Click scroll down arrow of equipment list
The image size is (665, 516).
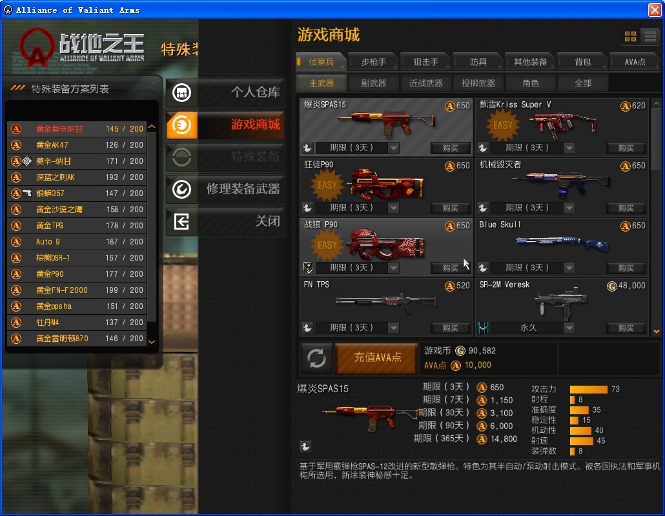(x=152, y=341)
